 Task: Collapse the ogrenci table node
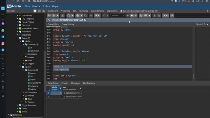[x=20, y=67]
